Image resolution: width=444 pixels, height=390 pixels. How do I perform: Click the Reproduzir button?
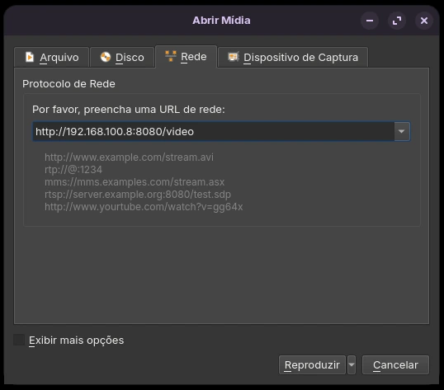tap(312, 364)
